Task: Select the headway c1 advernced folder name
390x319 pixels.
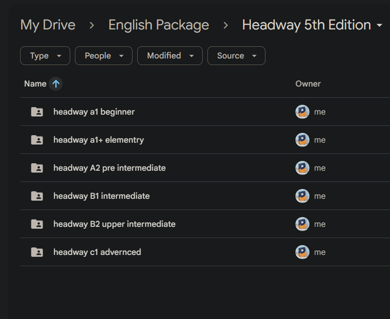Action: tap(97, 252)
